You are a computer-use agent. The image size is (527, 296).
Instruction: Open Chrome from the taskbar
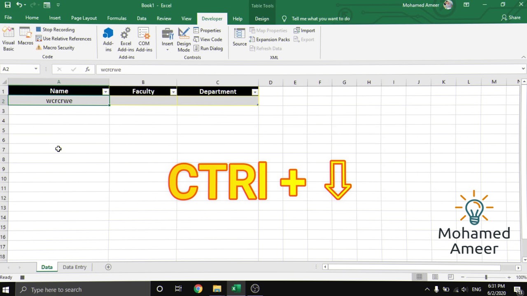[x=198, y=289]
